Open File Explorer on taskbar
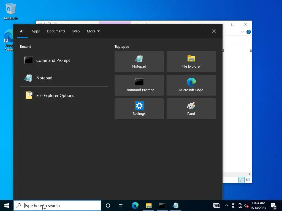Screen dimensions: 282x211 [x=148, y=206]
